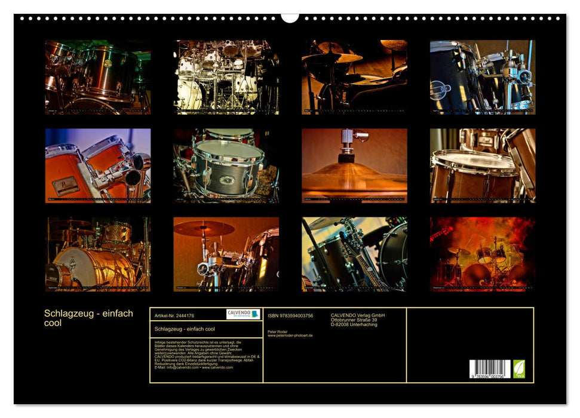Open the black drums with guitar thumbnail
This screenshot has width=580, height=418.
click(x=354, y=254)
